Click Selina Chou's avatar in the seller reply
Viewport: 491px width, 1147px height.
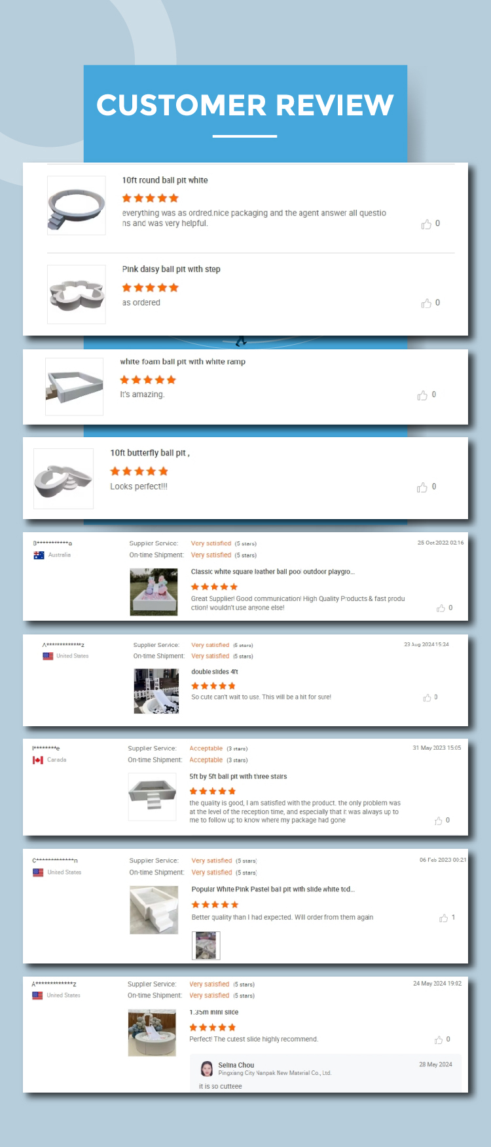point(207,1068)
